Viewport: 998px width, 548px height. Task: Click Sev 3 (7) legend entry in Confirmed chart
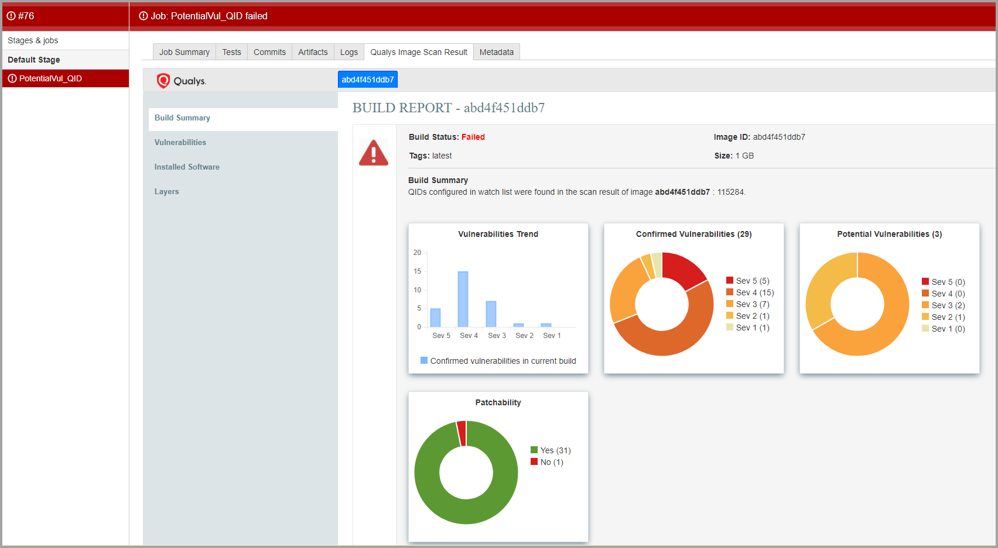748,304
